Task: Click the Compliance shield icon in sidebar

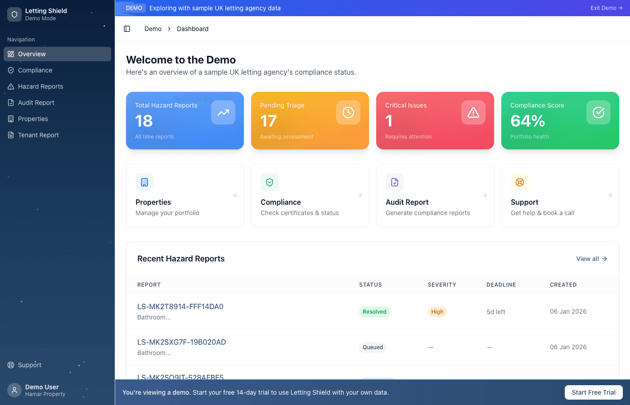Action: tap(10, 70)
